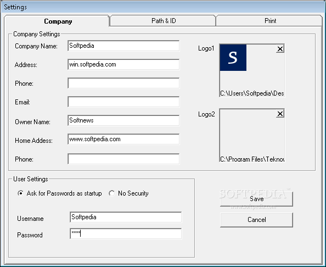Click the Logo2 label
The width and height of the screenshot is (326, 267).
click(x=206, y=114)
